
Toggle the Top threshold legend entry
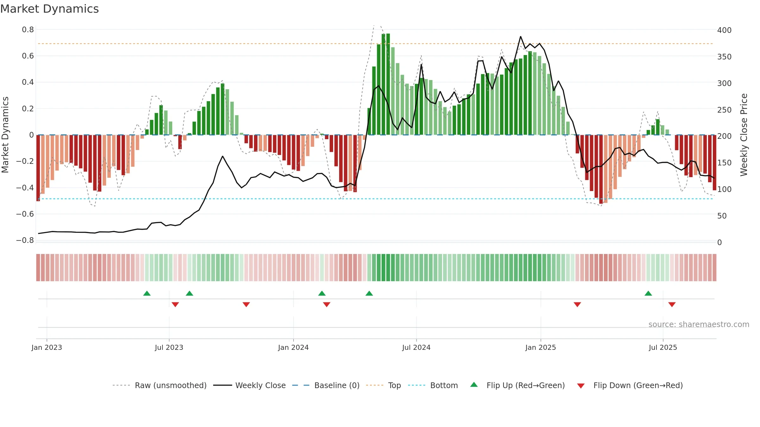(x=383, y=385)
